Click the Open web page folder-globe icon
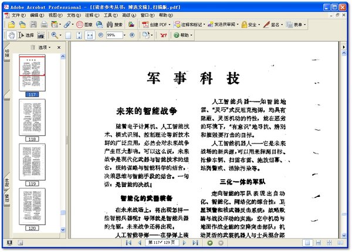The image size is (352, 252). point(22,25)
